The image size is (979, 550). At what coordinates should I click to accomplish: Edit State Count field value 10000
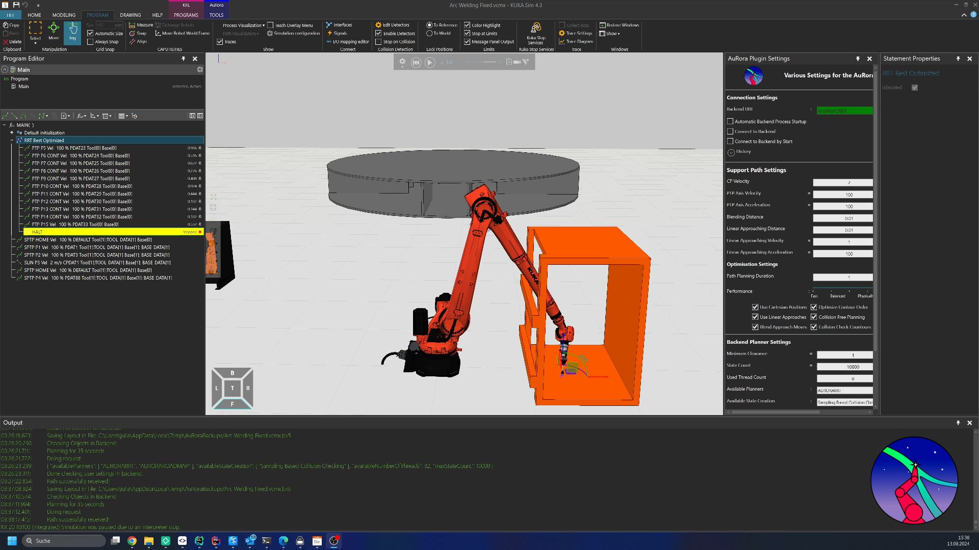pos(844,367)
